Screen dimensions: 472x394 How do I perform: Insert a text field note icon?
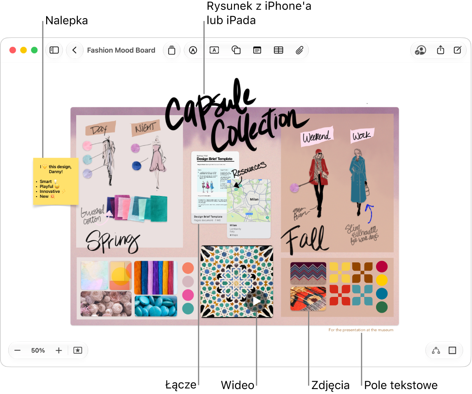pos(257,50)
